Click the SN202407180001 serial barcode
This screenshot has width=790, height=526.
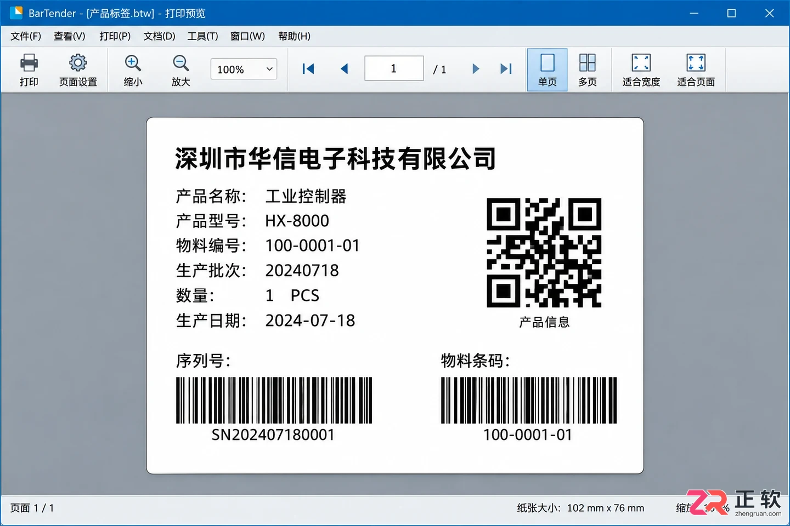tap(274, 400)
